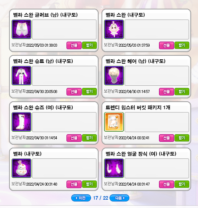198x208 pixels.
Task: Gift the 벨라 스완 얼굴 장식 (여) with 선물
Action: [x=167, y=184]
